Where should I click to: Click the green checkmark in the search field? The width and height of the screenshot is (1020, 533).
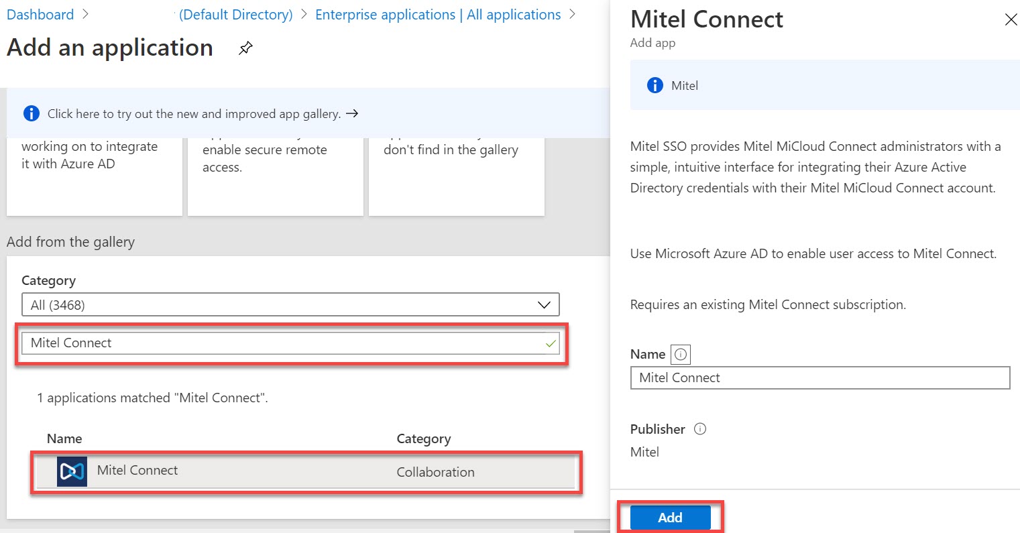click(551, 343)
